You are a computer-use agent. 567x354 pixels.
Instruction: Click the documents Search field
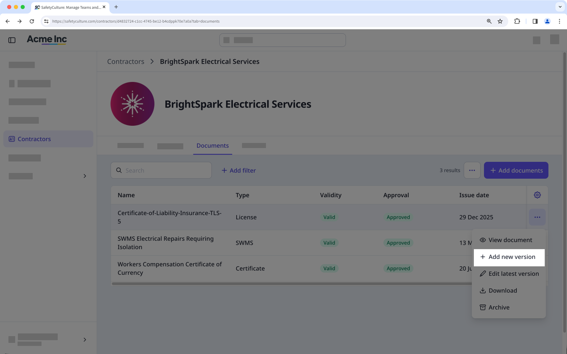pos(161,170)
